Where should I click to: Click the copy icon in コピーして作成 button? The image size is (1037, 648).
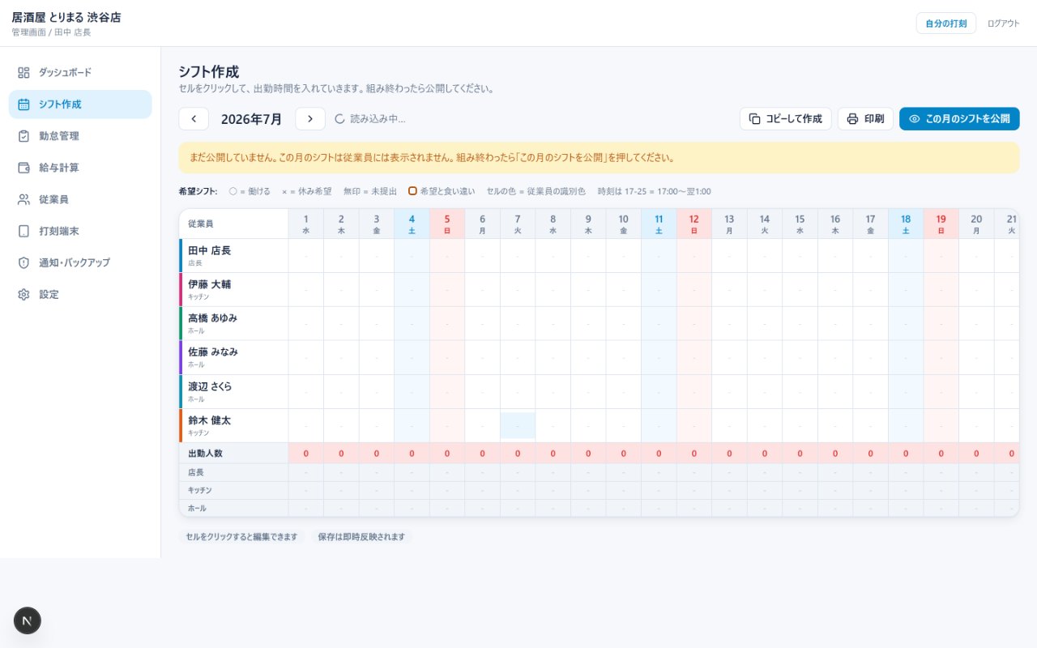pos(754,119)
